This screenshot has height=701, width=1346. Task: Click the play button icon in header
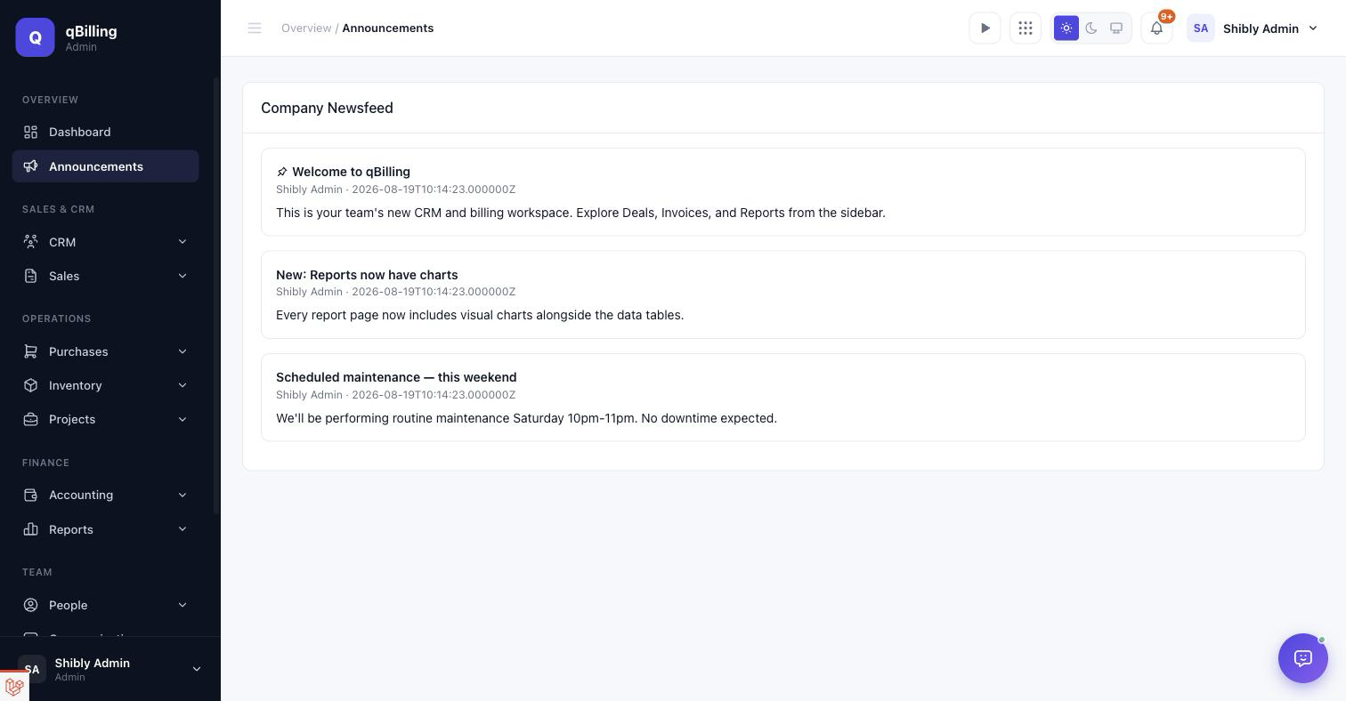(x=985, y=28)
